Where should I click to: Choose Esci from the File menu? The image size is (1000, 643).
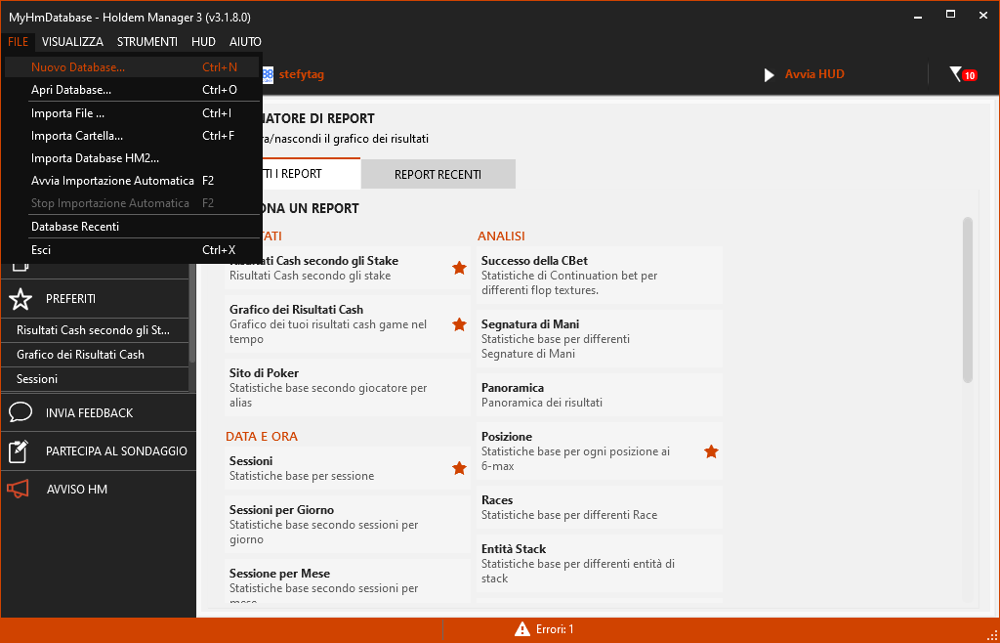132,250
